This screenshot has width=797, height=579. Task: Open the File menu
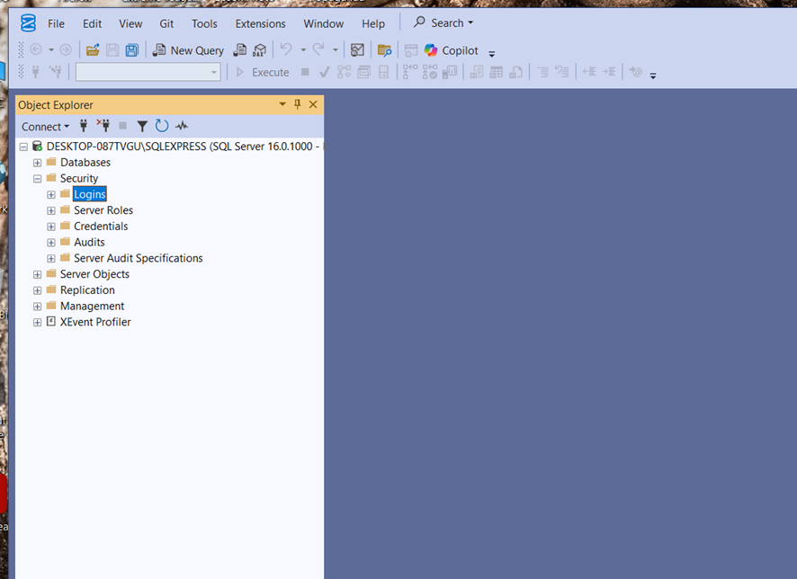pyautogui.click(x=56, y=24)
